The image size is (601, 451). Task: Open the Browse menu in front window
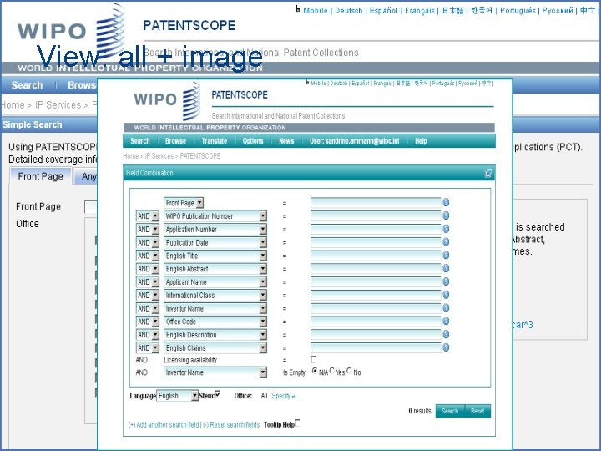[x=175, y=141]
